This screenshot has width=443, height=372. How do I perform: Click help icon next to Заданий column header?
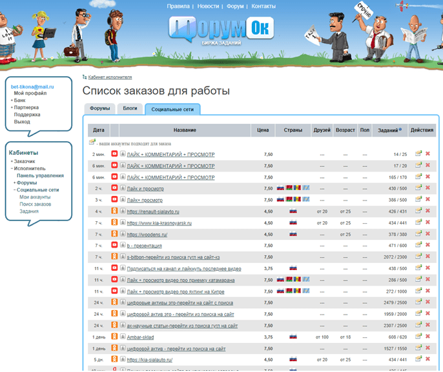(x=400, y=130)
